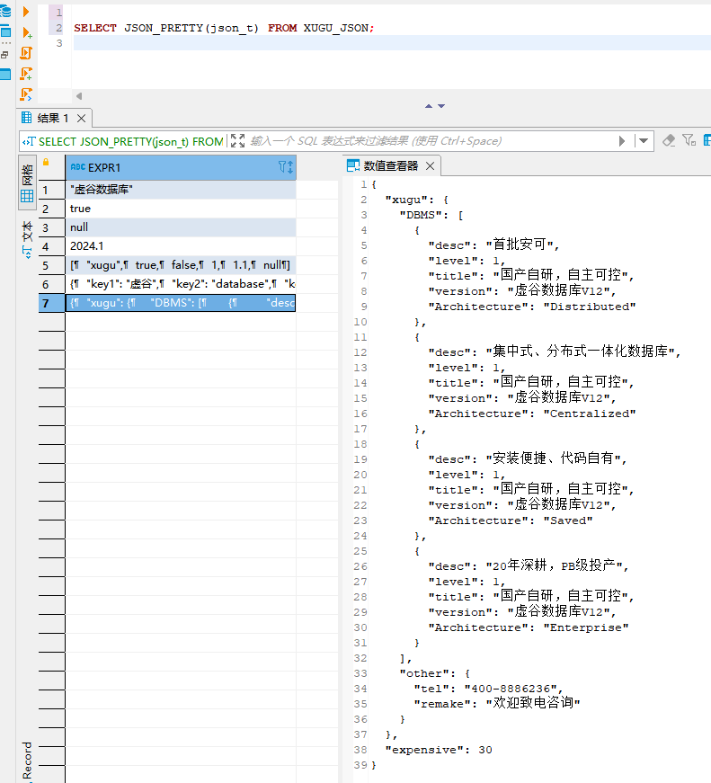Select the cell containing 2024.1
This screenshot has height=783, width=711.
(181, 246)
